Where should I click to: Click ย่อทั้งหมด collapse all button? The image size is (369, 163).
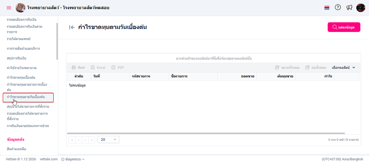point(316,68)
